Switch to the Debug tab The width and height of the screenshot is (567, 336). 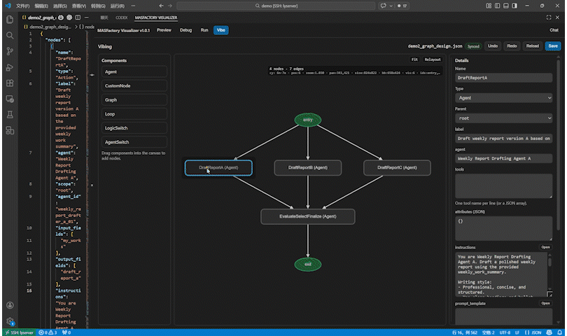tap(185, 30)
